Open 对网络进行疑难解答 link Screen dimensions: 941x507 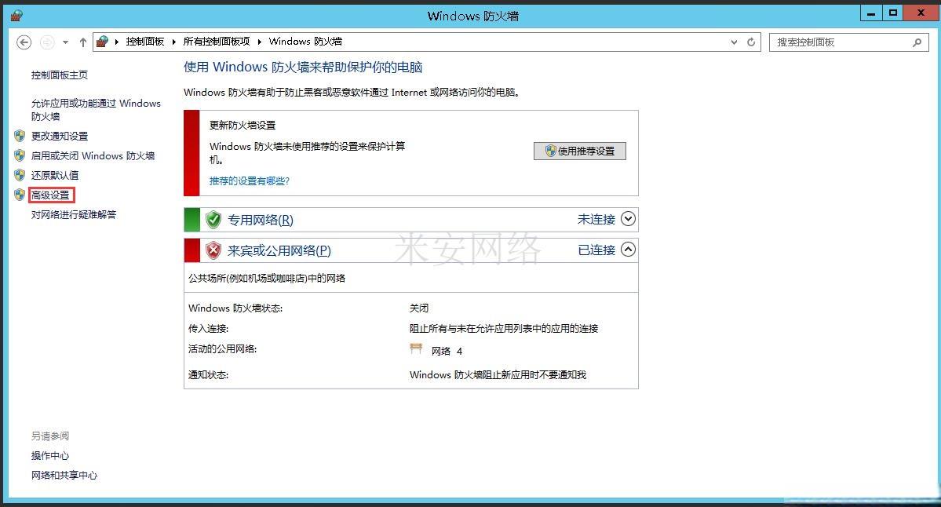click(74, 215)
